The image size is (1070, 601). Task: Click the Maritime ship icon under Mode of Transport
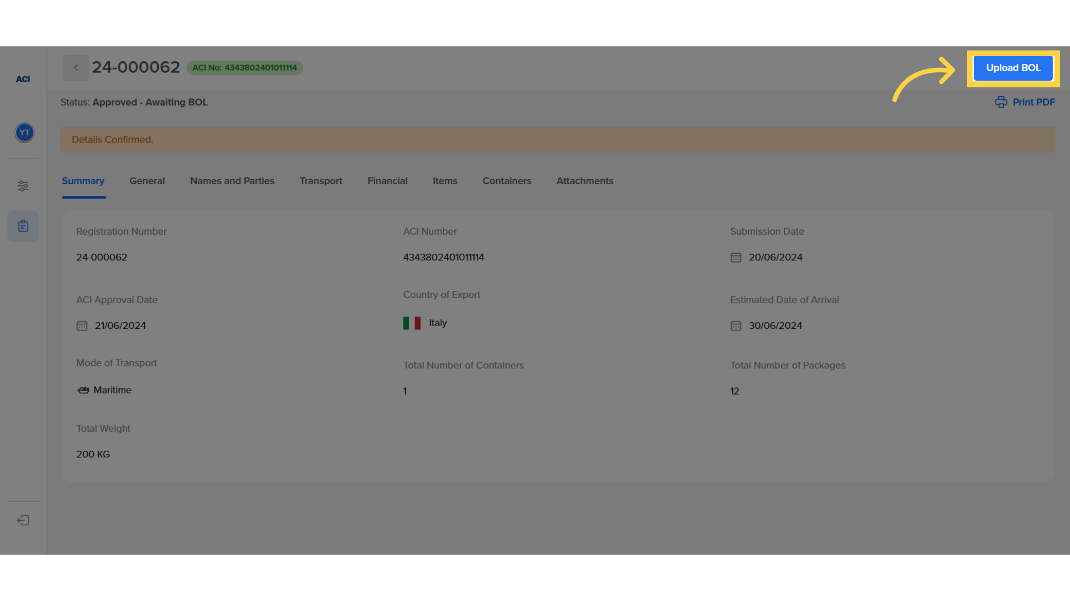(x=83, y=390)
